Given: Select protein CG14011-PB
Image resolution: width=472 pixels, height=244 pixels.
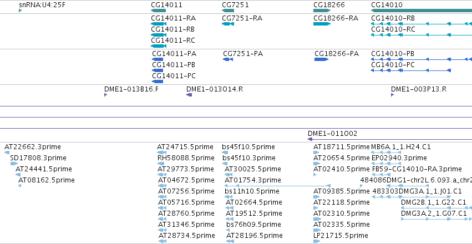Looking at the screenshot, I should 174,65.
